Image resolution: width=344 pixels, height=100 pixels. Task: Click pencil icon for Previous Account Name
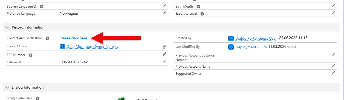click(333, 66)
